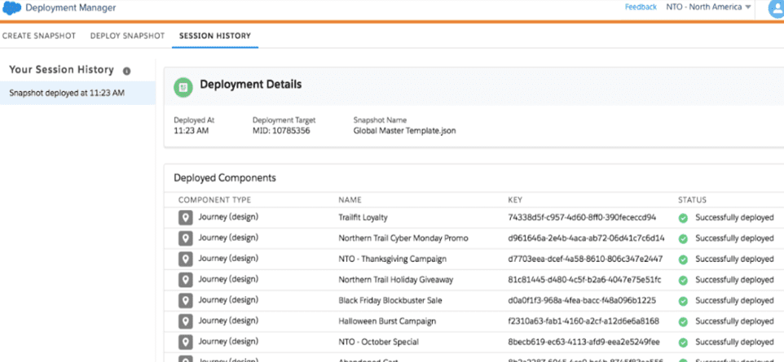The width and height of the screenshot is (784, 362).
Task: Click success checkmark for Trailfit Loyalty row
Action: click(683, 218)
